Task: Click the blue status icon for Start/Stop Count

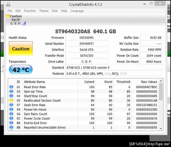Action: pyautogui.click(x=11, y=96)
